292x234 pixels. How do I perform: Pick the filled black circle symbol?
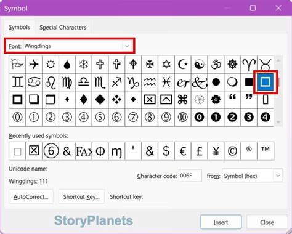216,82
